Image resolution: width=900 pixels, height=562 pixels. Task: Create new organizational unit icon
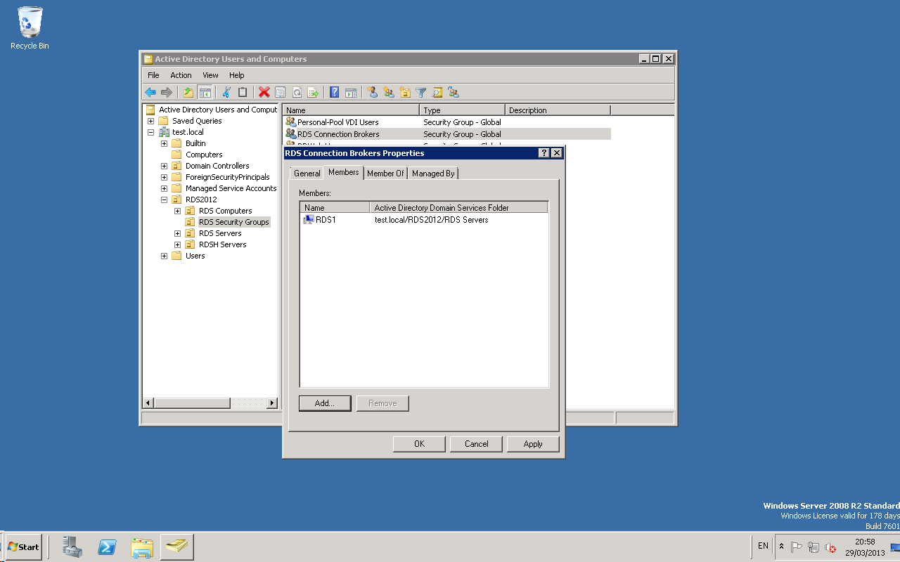point(405,92)
